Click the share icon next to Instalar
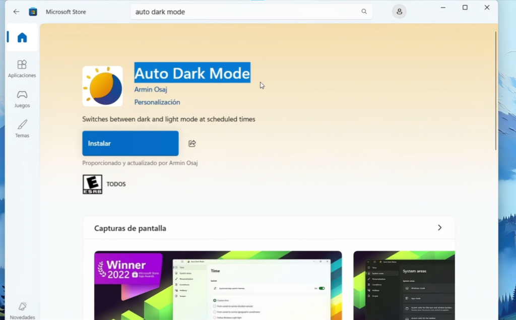The height and width of the screenshot is (320, 516). coord(192,143)
